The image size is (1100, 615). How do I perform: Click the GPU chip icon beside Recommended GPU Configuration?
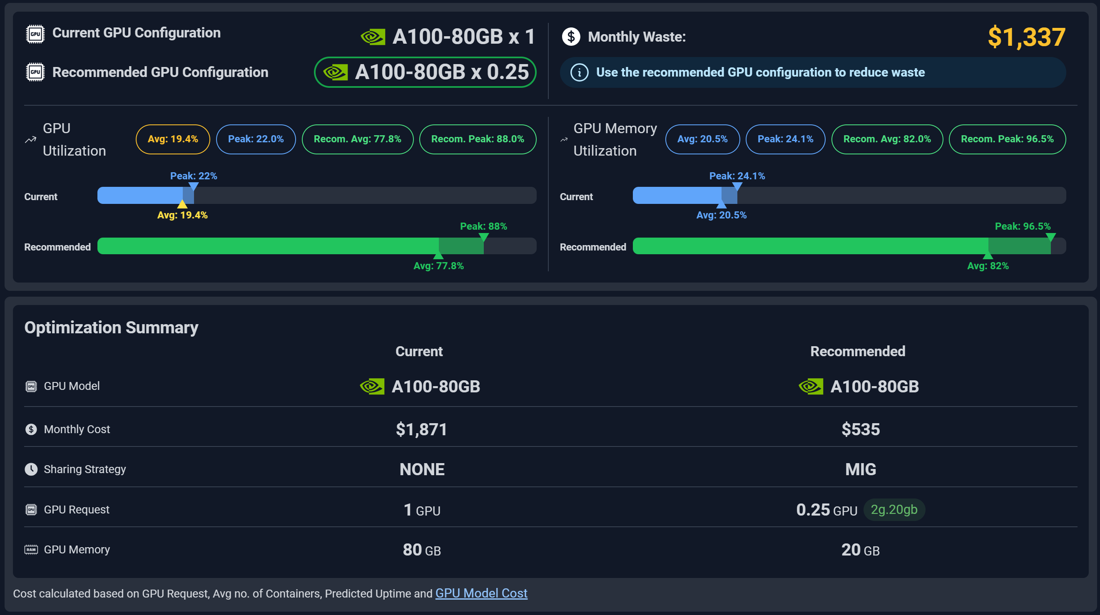click(35, 72)
